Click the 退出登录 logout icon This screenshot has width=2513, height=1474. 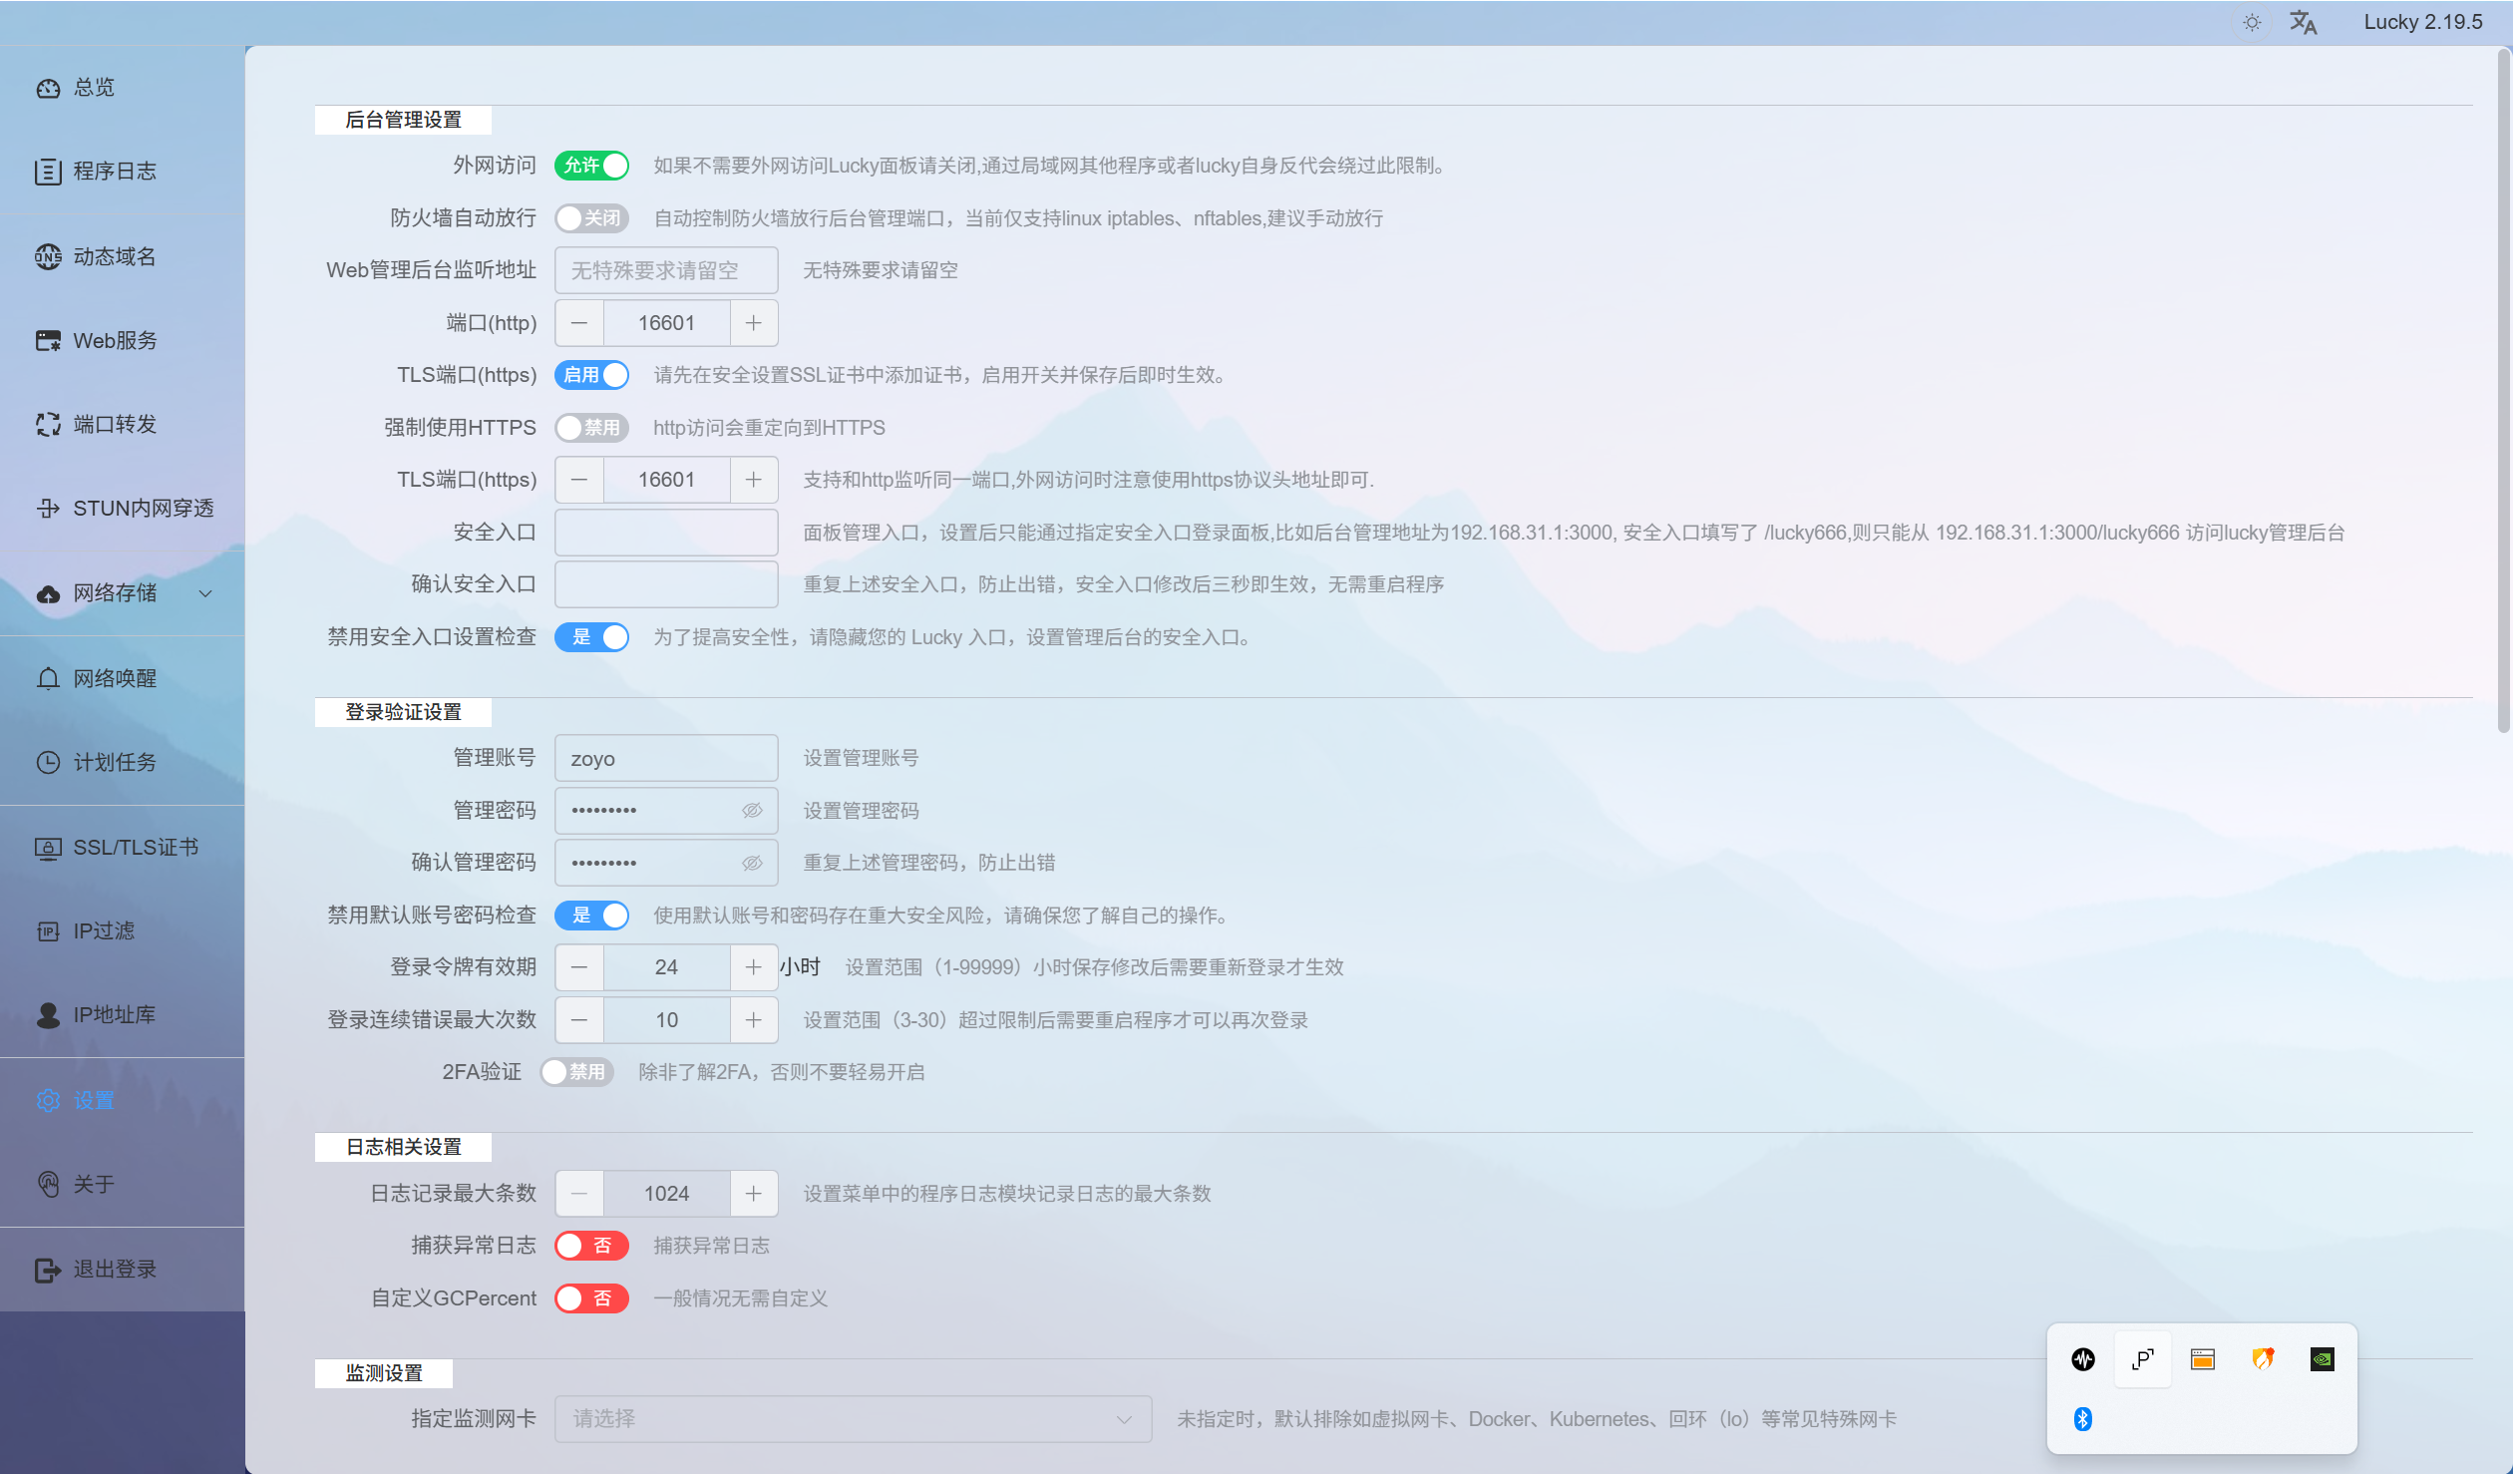tap(48, 1270)
